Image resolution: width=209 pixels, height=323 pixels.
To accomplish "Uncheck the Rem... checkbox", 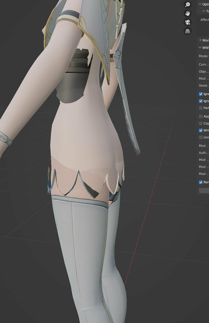I will 201,182.
